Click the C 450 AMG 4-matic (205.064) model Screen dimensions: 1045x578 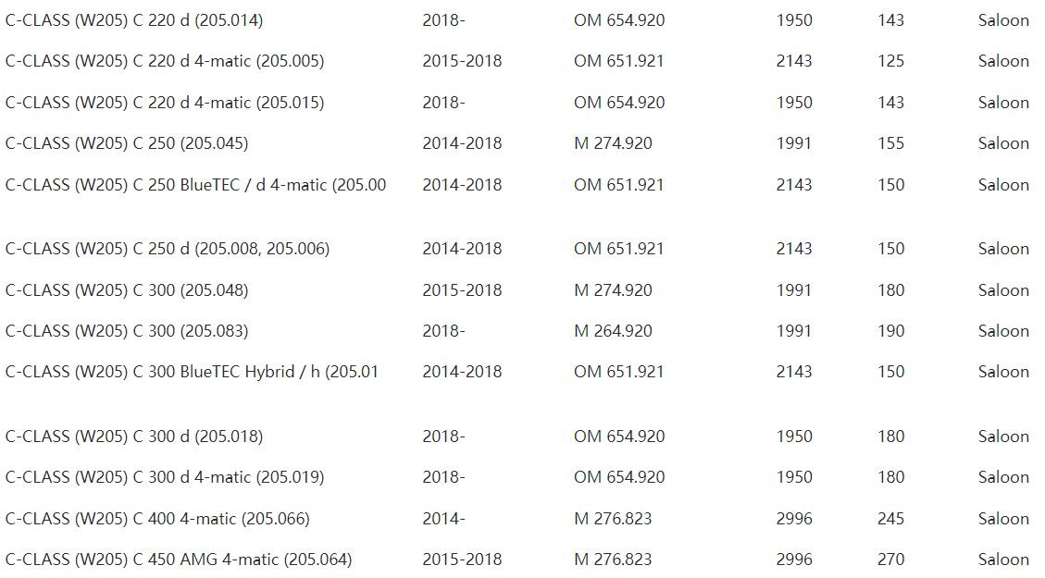click(x=179, y=560)
